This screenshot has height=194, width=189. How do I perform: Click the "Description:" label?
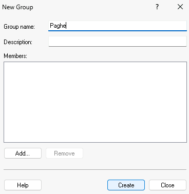pyautogui.click(x=18, y=42)
